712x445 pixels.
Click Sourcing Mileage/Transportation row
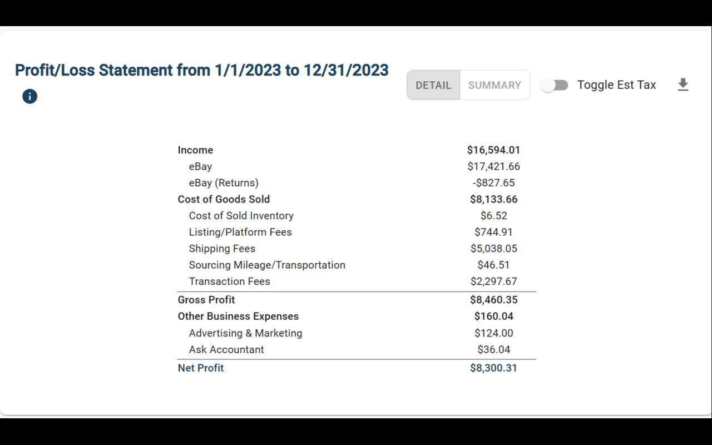[x=357, y=265]
